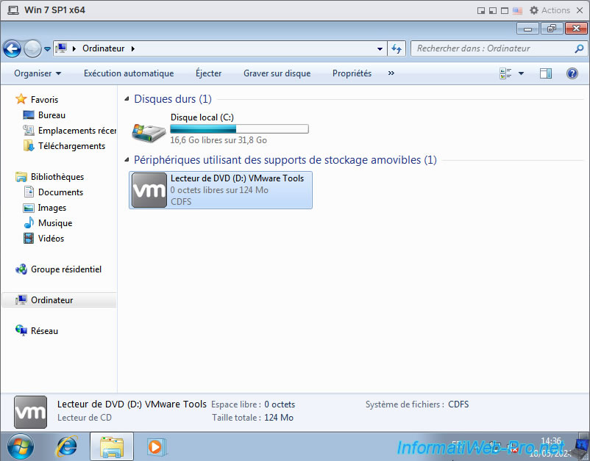Click the Éjecter button
Image resolution: width=590 pixels, height=461 pixels.
coord(208,73)
